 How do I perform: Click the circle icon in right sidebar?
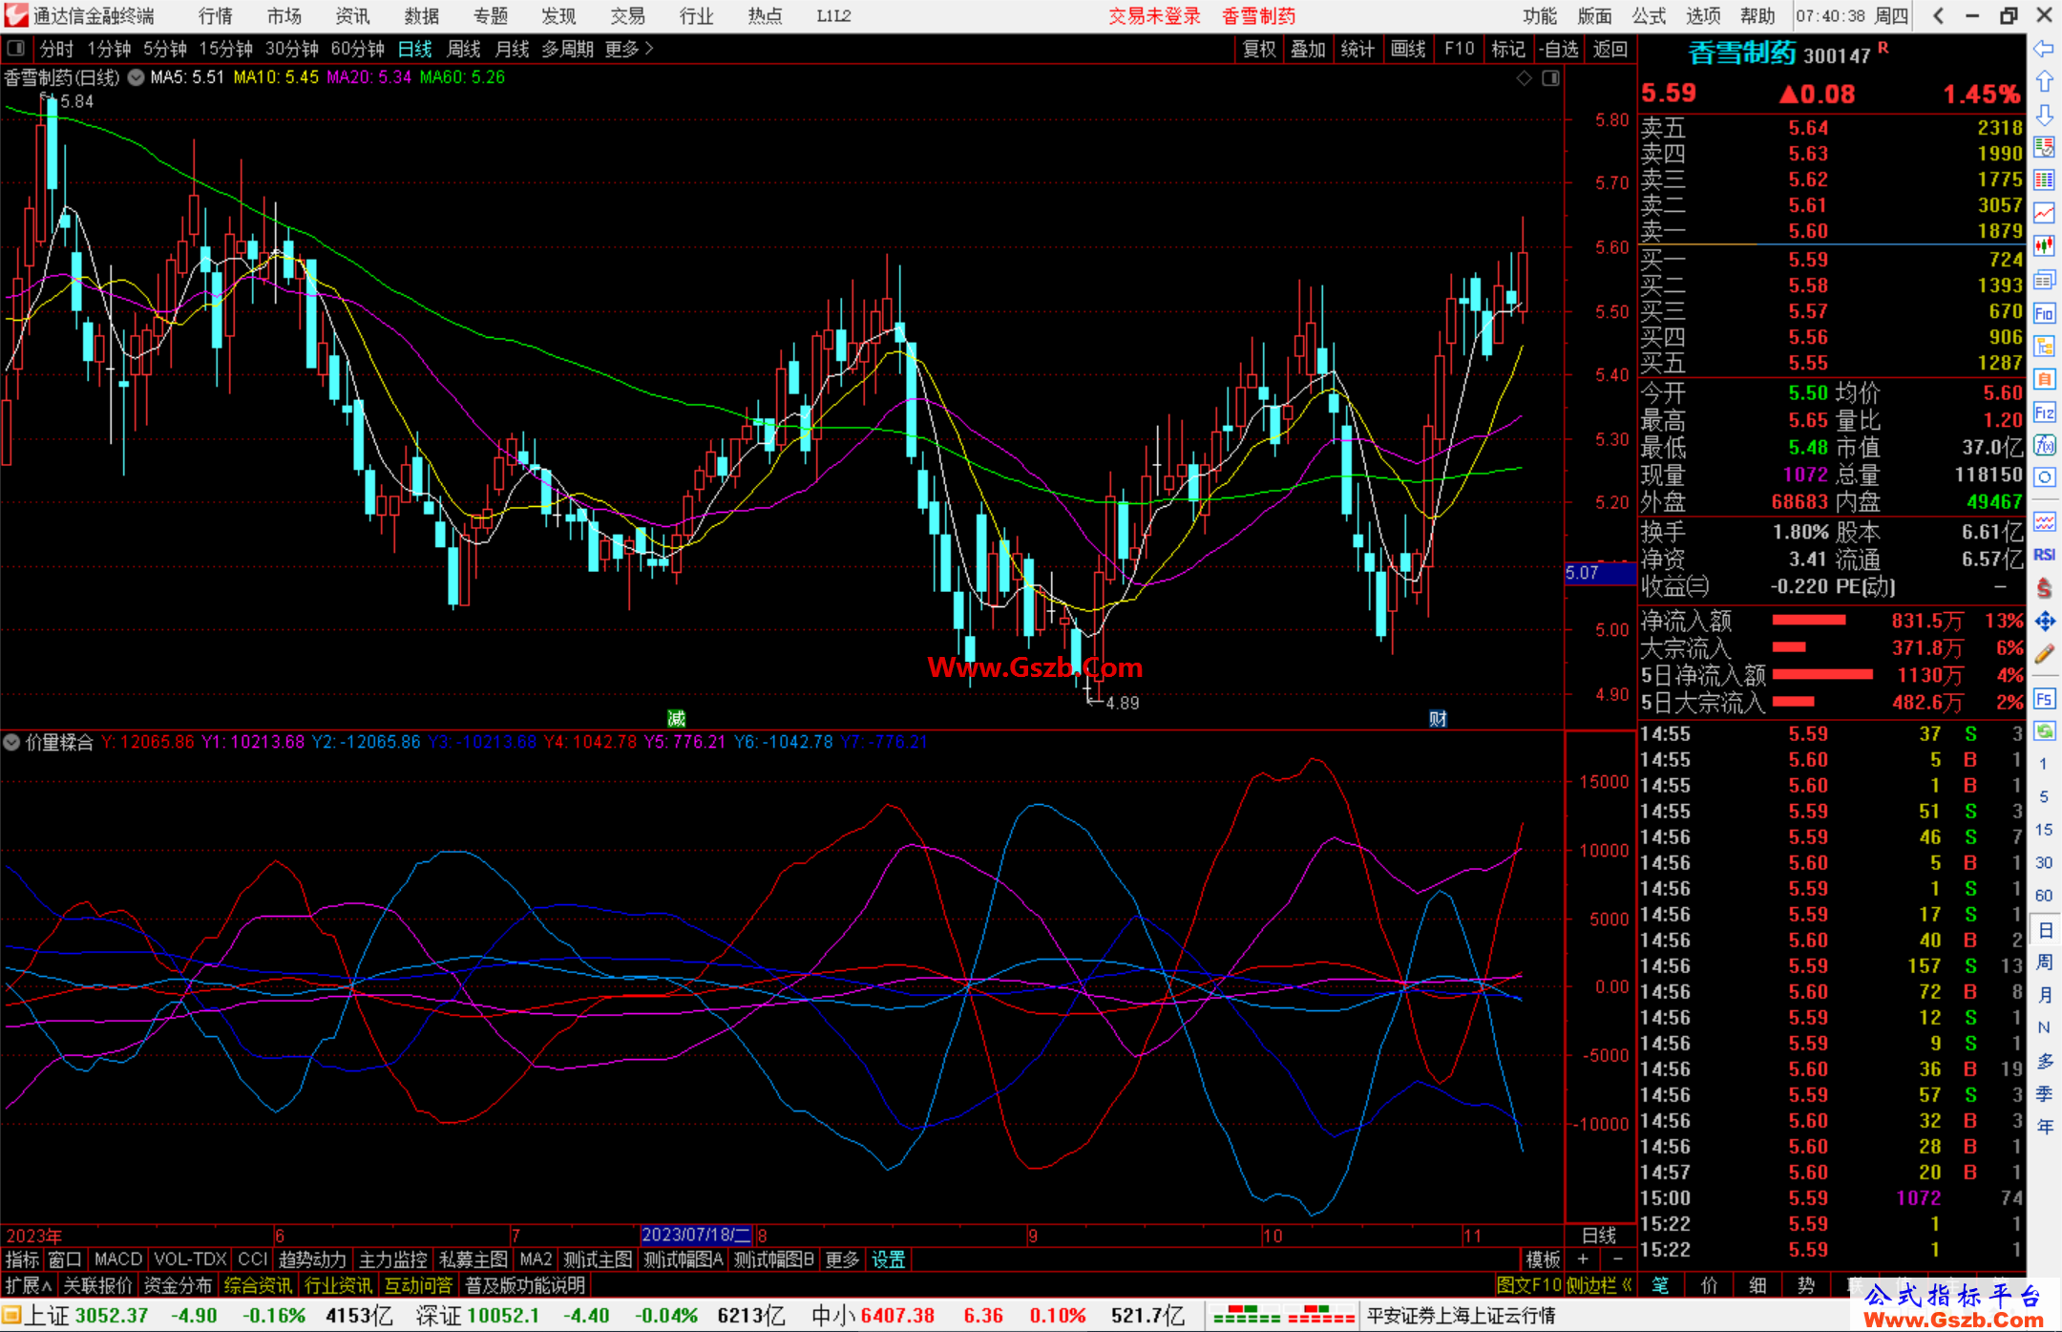coord(2044,477)
